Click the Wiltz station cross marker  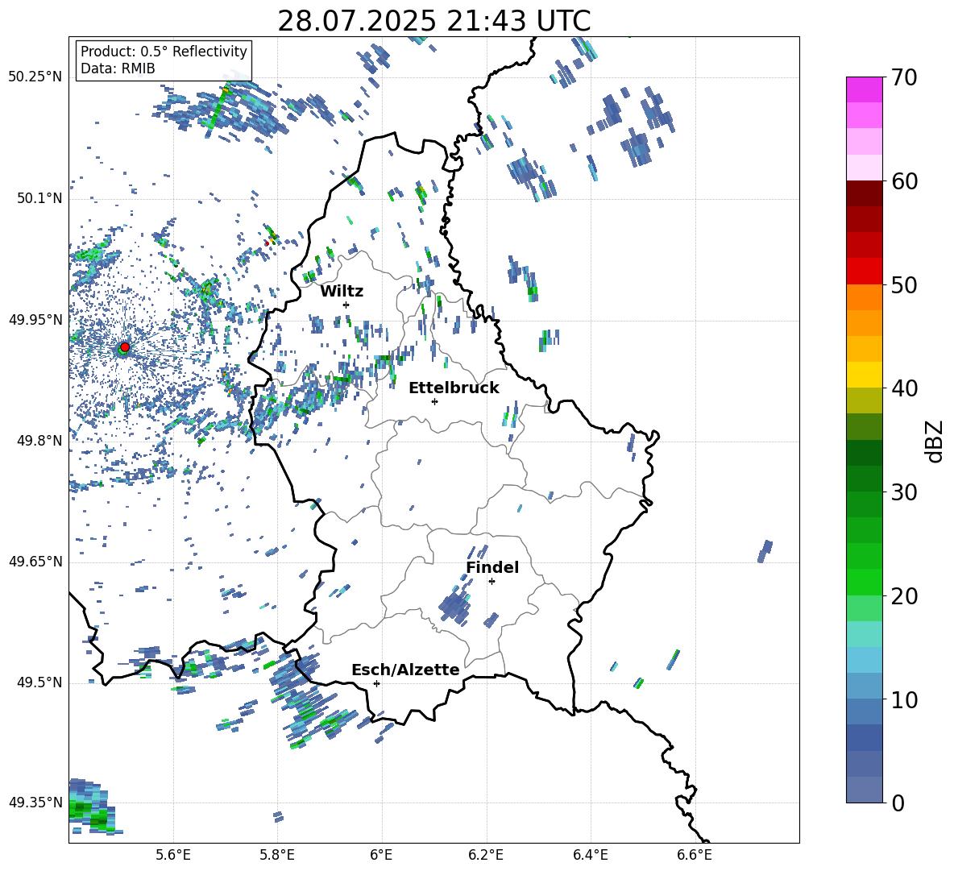click(346, 305)
